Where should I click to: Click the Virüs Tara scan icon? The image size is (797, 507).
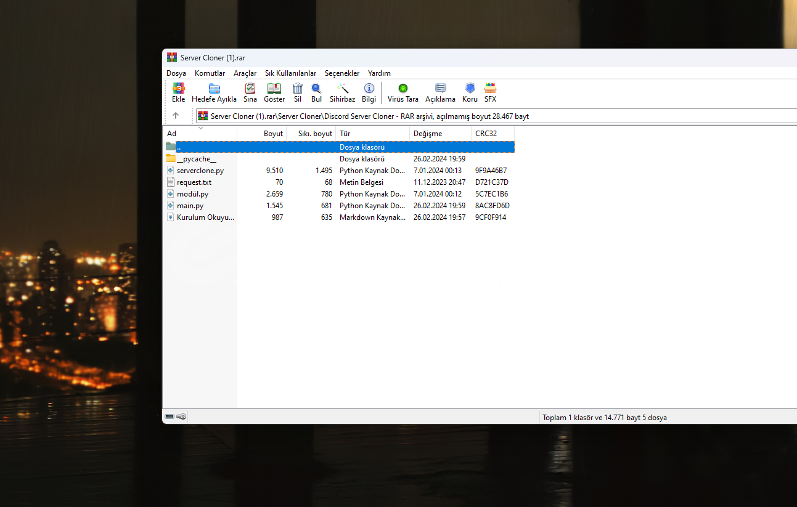(x=403, y=88)
